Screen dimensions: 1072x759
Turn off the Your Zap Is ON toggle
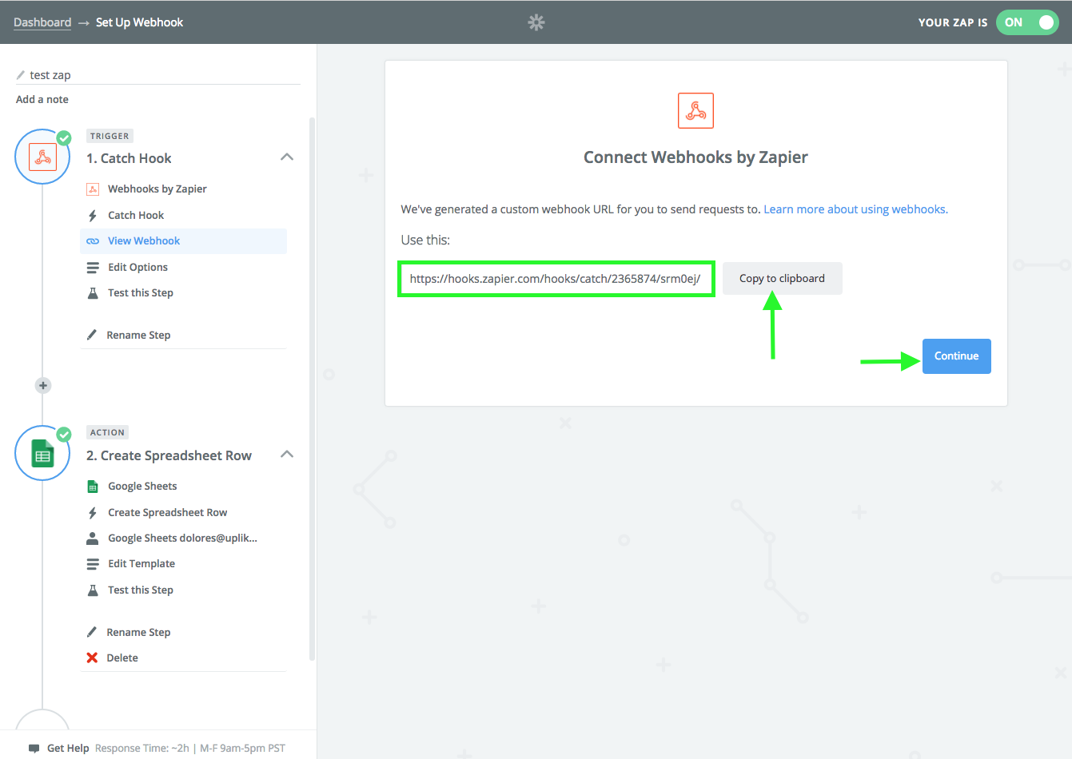point(1027,22)
